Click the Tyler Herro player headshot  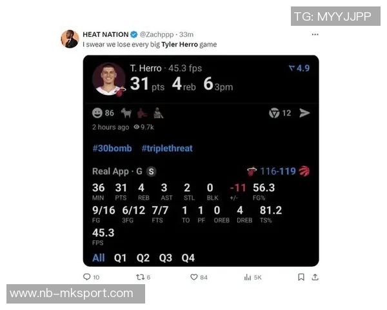(x=108, y=79)
